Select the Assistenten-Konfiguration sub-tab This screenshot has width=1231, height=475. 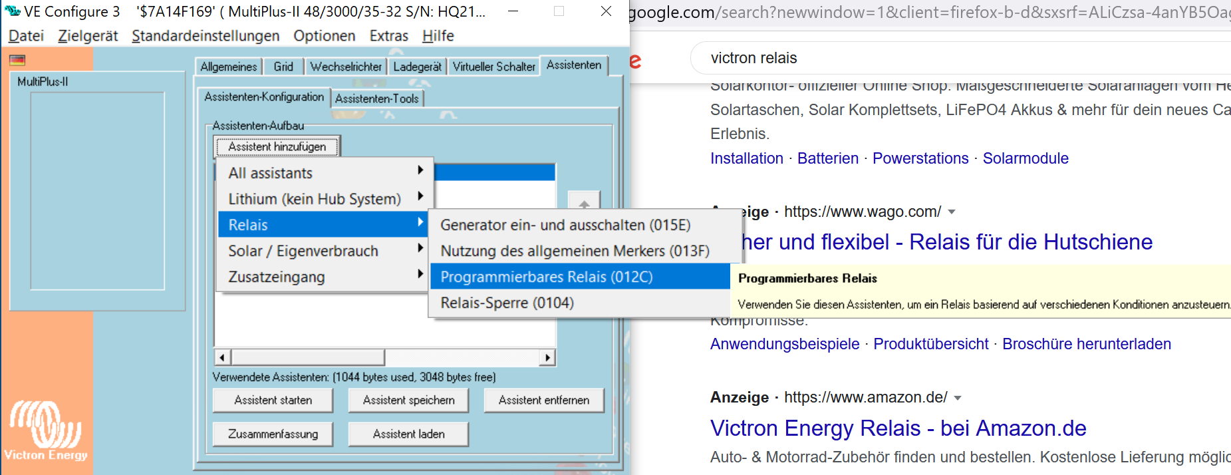(264, 97)
